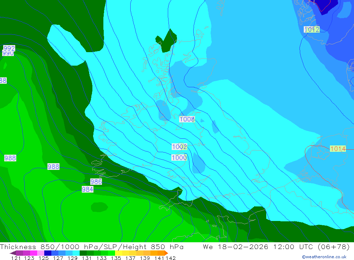This screenshot has width=354, height=260.
Task: Pick the dark navy blue legend swatch
Action: point(48,253)
